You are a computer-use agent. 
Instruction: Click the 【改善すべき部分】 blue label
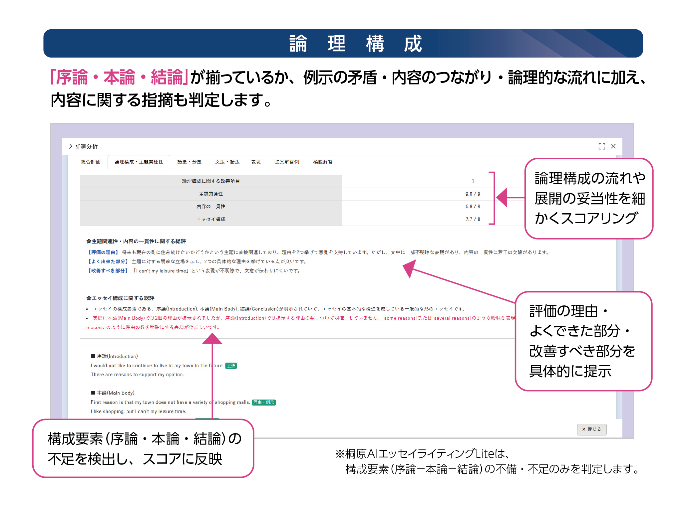(x=108, y=271)
